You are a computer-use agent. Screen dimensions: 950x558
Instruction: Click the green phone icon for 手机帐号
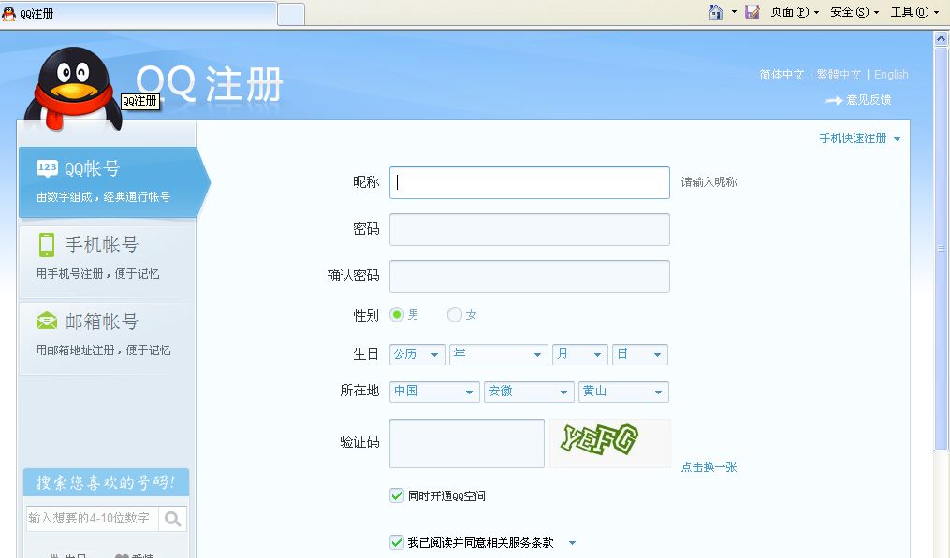[x=47, y=245]
